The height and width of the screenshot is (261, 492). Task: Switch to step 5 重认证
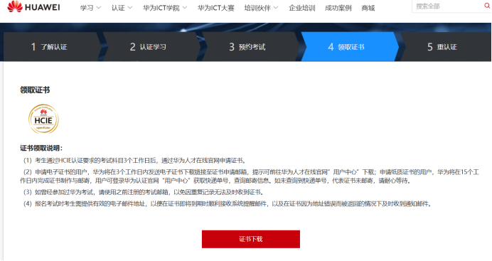point(446,47)
